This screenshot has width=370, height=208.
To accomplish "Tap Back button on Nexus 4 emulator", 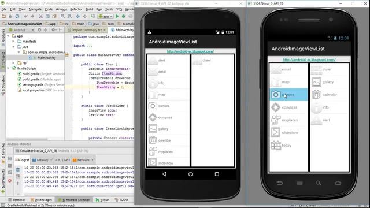I will [164, 174].
